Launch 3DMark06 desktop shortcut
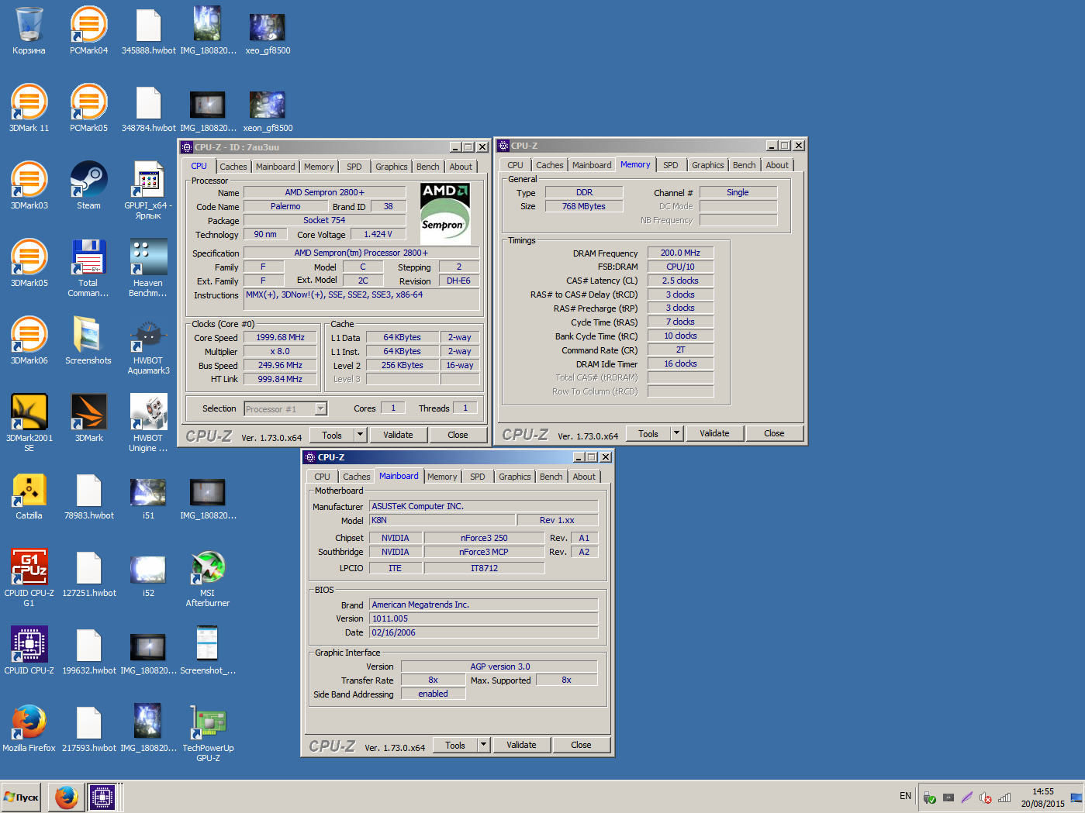Viewport: 1085px width, 813px height. pos(29,341)
